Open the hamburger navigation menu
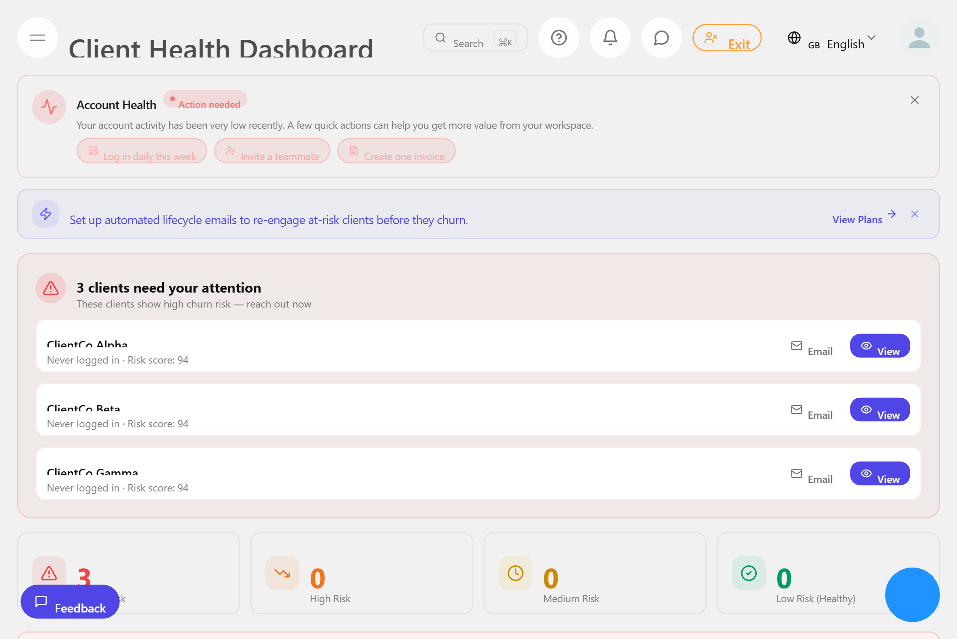Viewport: 957px width, 639px height. 37,38
